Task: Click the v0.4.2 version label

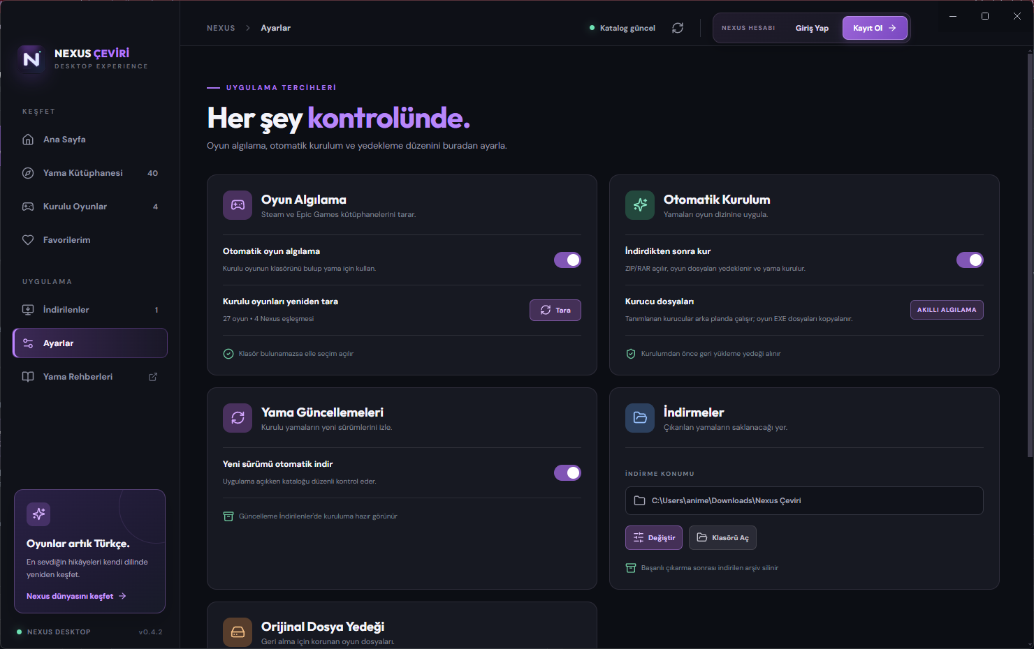Action: click(x=150, y=632)
